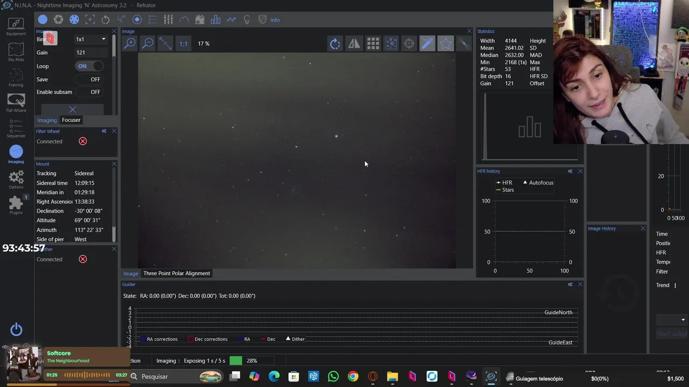Toggle the star detection star icon
The image size is (689, 387).
[446, 44]
